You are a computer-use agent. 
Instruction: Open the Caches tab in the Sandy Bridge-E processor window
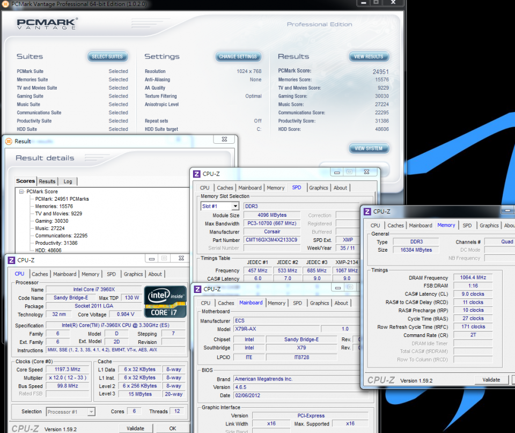click(x=40, y=274)
